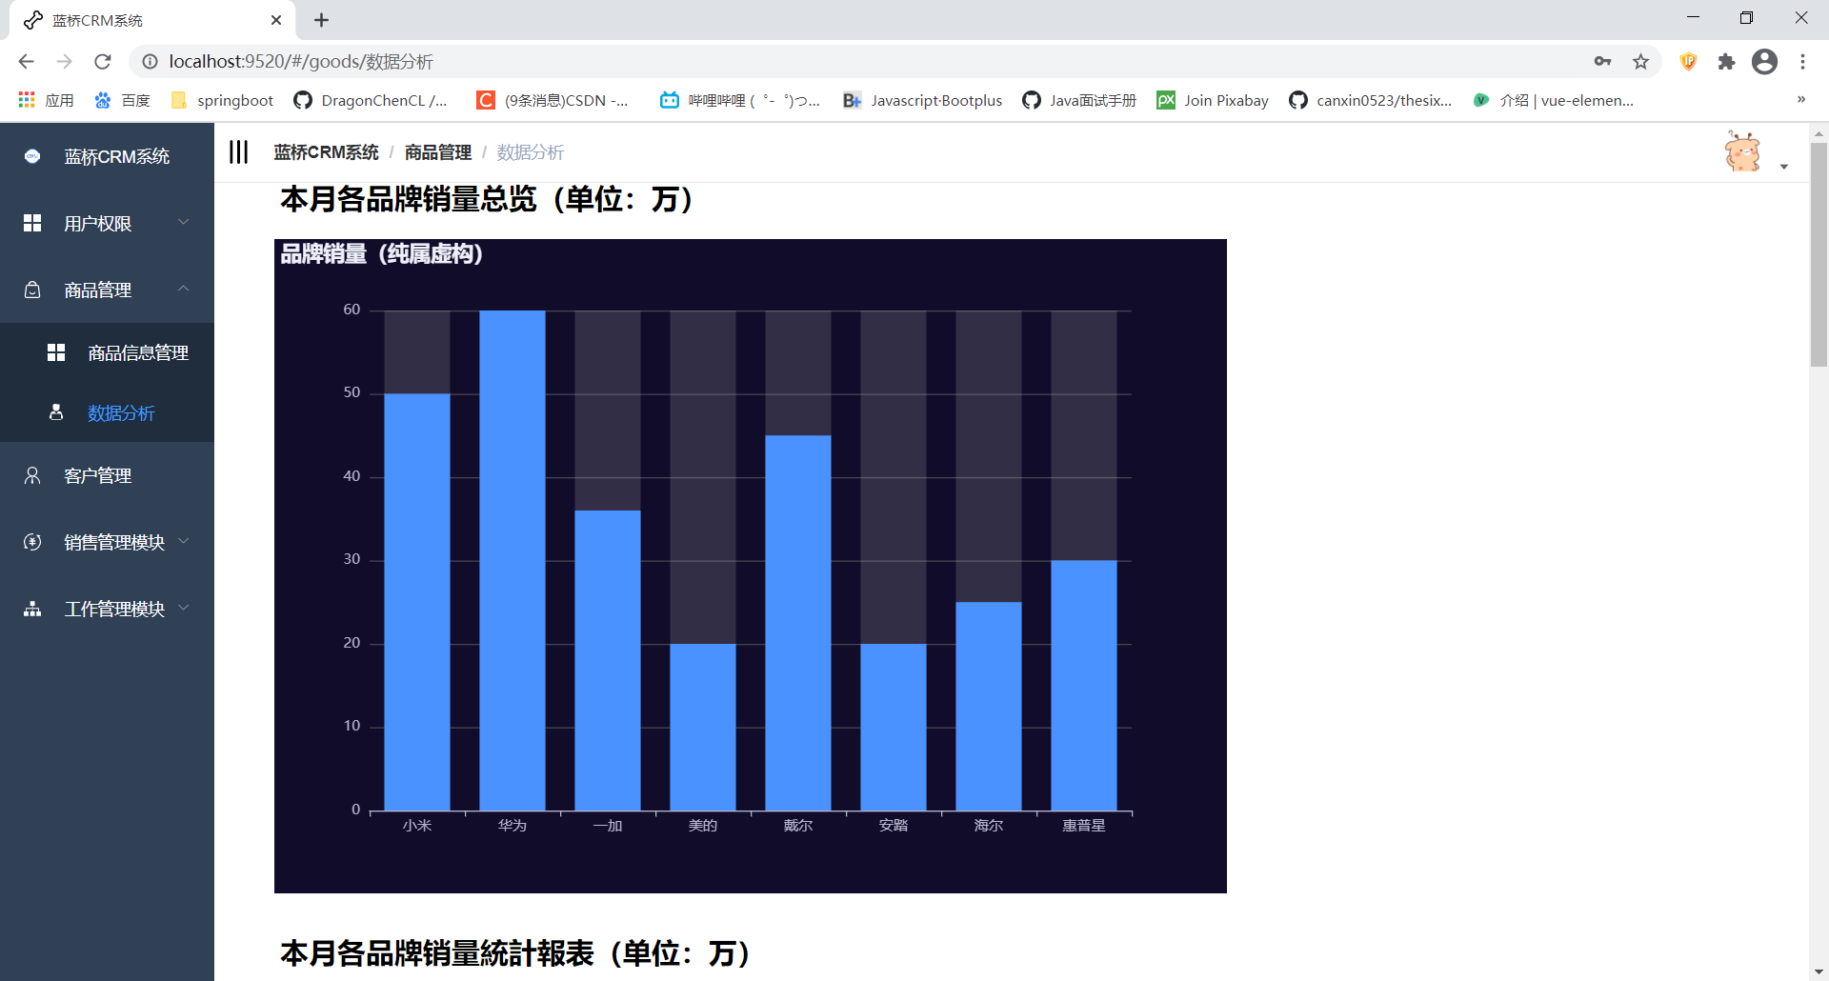The image size is (1829, 981).
Task: Toggle the sidebar collapse hamburger icon
Action: coord(238,152)
